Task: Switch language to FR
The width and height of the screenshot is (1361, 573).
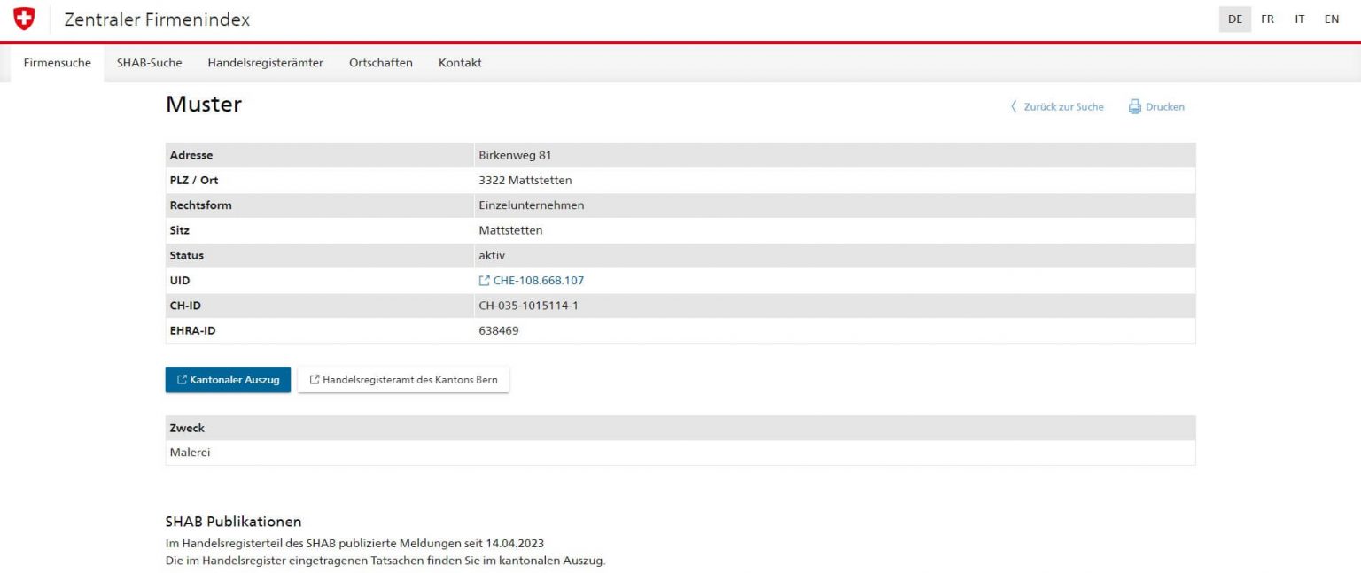Action: (x=1267, y=19)
